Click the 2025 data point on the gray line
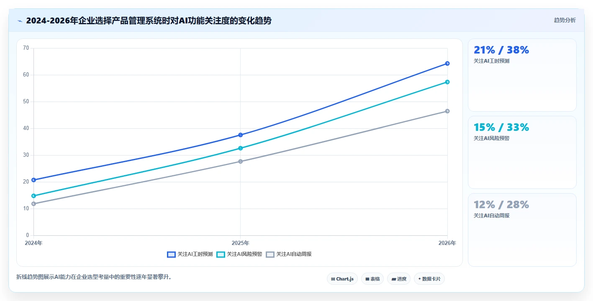 241,161
